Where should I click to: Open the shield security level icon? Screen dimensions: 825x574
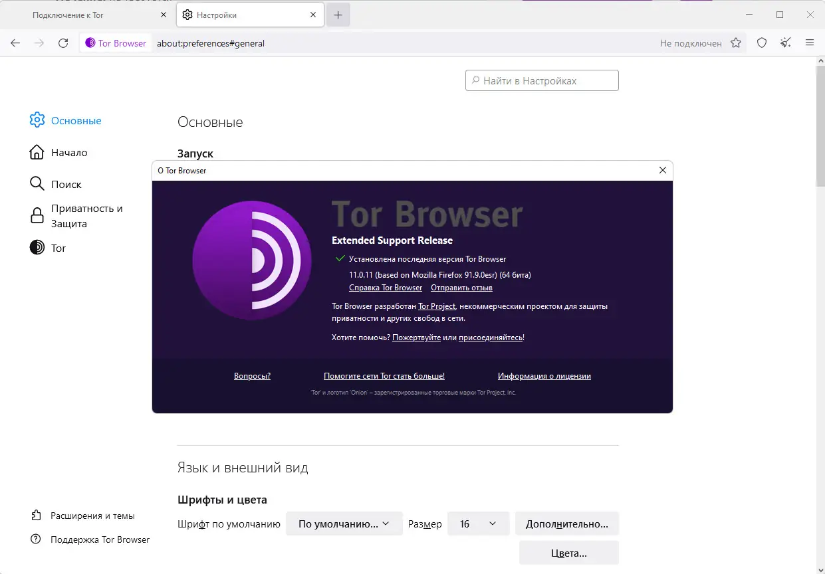pos(762,43)
